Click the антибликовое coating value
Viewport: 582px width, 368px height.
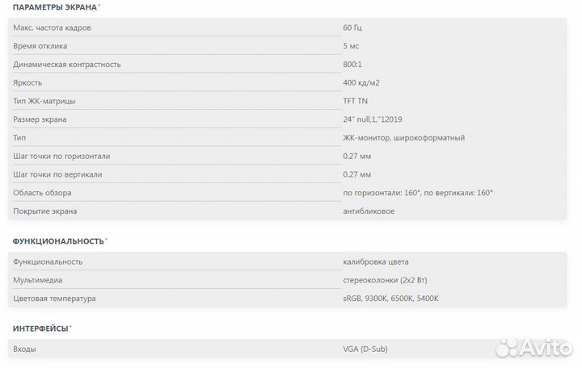369,211
